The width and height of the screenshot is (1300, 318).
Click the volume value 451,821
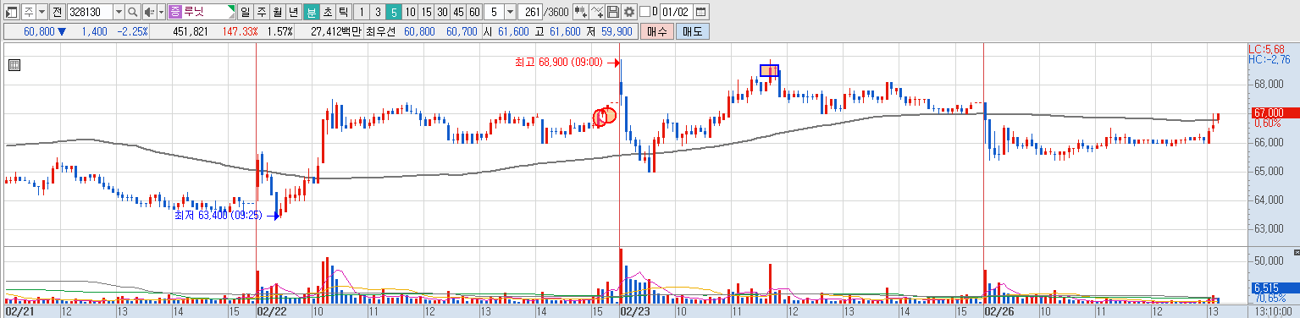click(x=190, y=31)
